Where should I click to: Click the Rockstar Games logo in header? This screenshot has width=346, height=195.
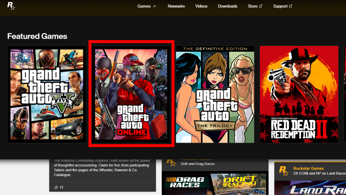click(x=11, y=6)
